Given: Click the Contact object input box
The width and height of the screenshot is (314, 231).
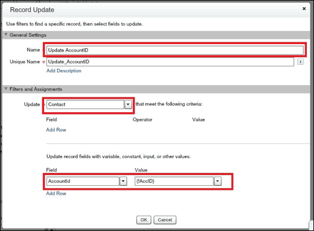Looking at the screenshot, I should pos(85,105).
